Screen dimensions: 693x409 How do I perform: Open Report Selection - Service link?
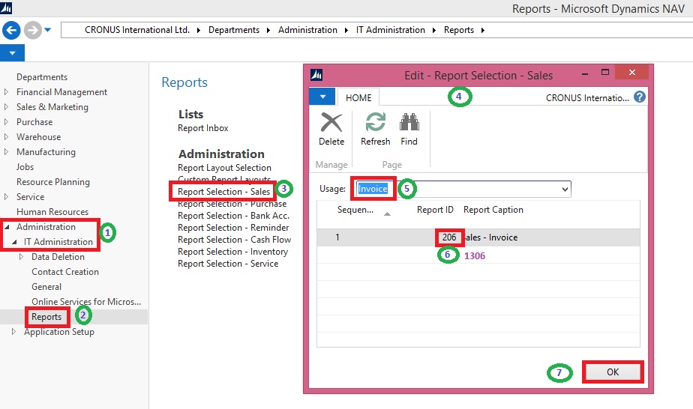(x=228, y=264)
